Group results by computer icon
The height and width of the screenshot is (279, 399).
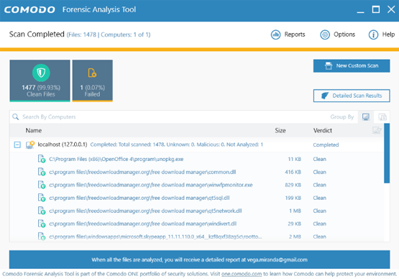(366, 116)
